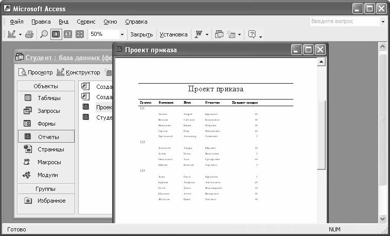This screenshot has width=390, height=236.
Task: Expand the zoom percentage dropdown
Action: pyautogui.click(x=122, y=34)
